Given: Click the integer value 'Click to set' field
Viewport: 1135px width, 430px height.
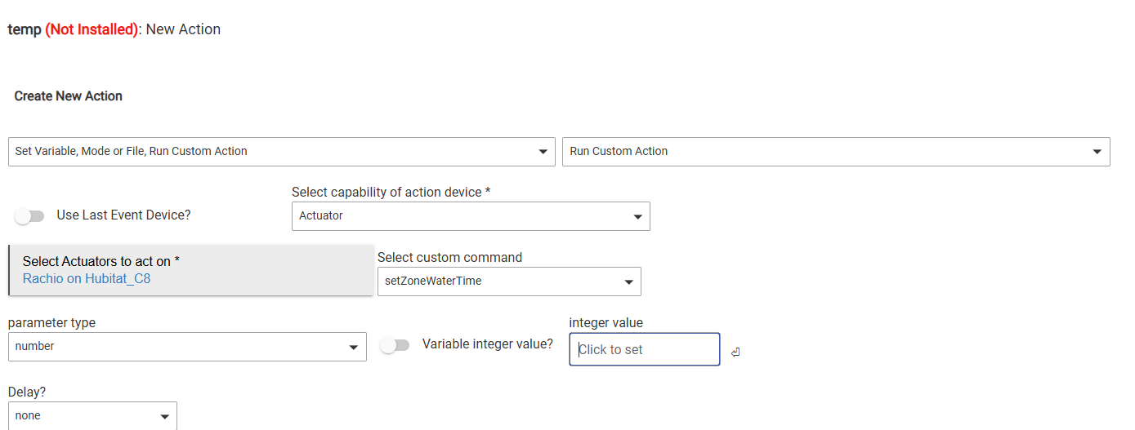Looking at the screenshot, I should point(644,349).
